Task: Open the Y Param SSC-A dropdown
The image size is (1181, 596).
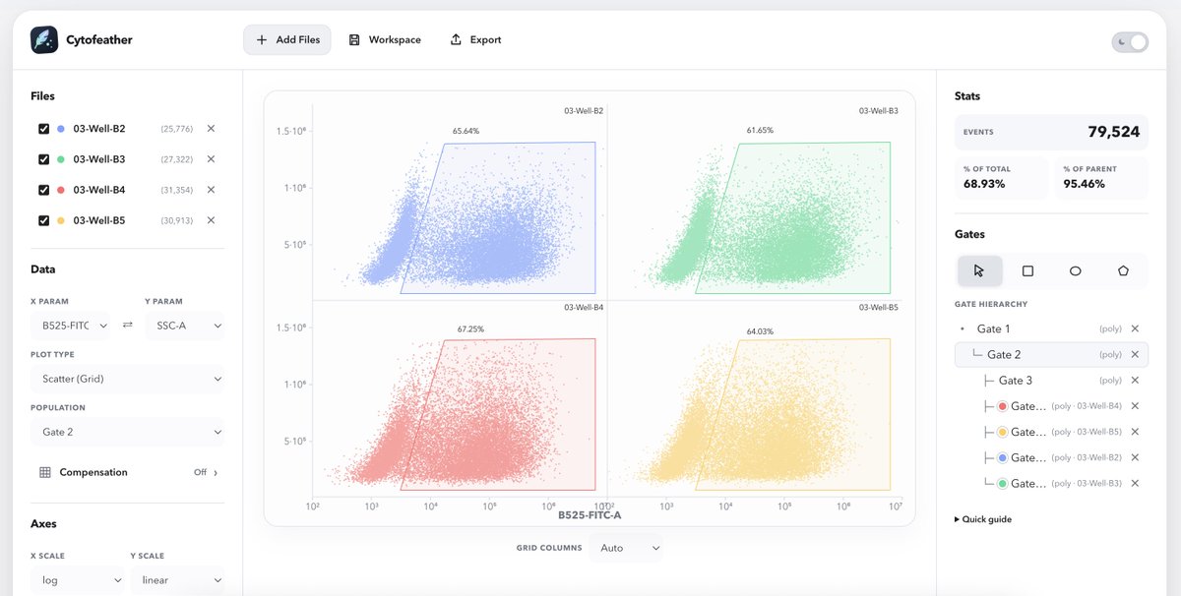Action: tap(184, 325)
